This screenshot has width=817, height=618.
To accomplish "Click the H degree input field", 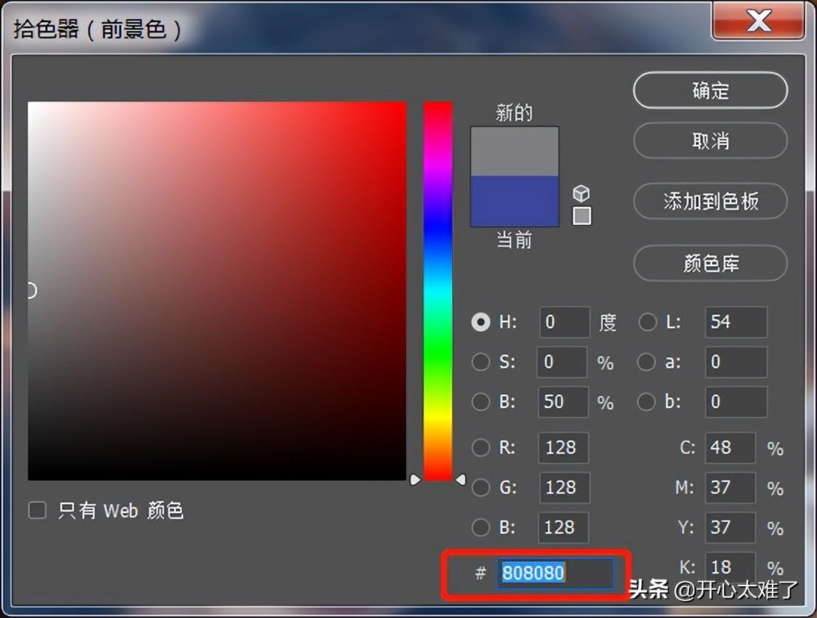I will tap(565, 322).
